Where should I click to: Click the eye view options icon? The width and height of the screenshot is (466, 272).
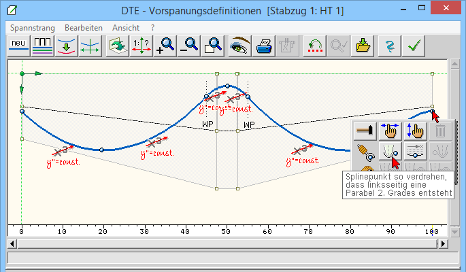(239, 46)
